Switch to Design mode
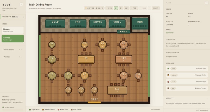 point(13,30)
